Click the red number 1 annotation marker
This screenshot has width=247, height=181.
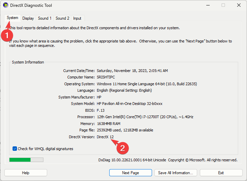[7, 35]
